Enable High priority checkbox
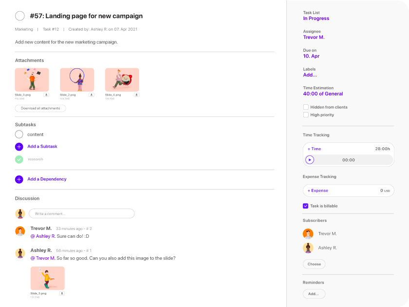The image size is (409, 307). click(x=306, y=115)
